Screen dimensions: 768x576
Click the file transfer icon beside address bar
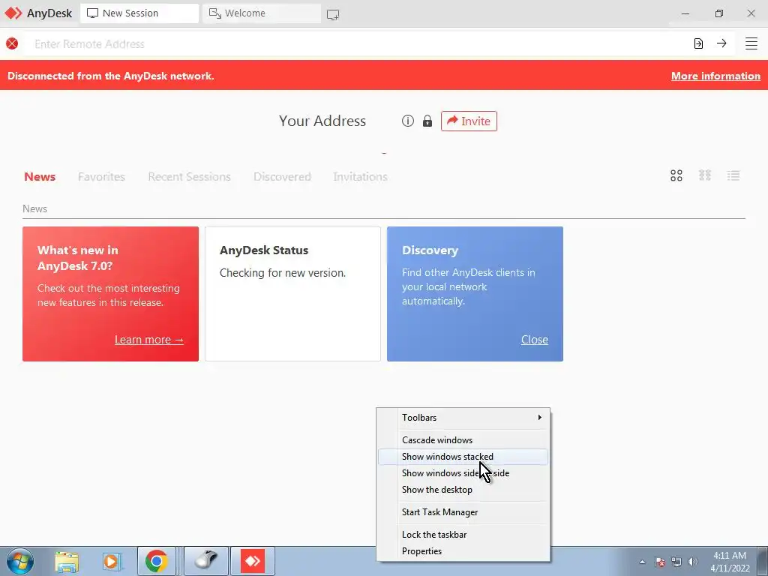698,43
